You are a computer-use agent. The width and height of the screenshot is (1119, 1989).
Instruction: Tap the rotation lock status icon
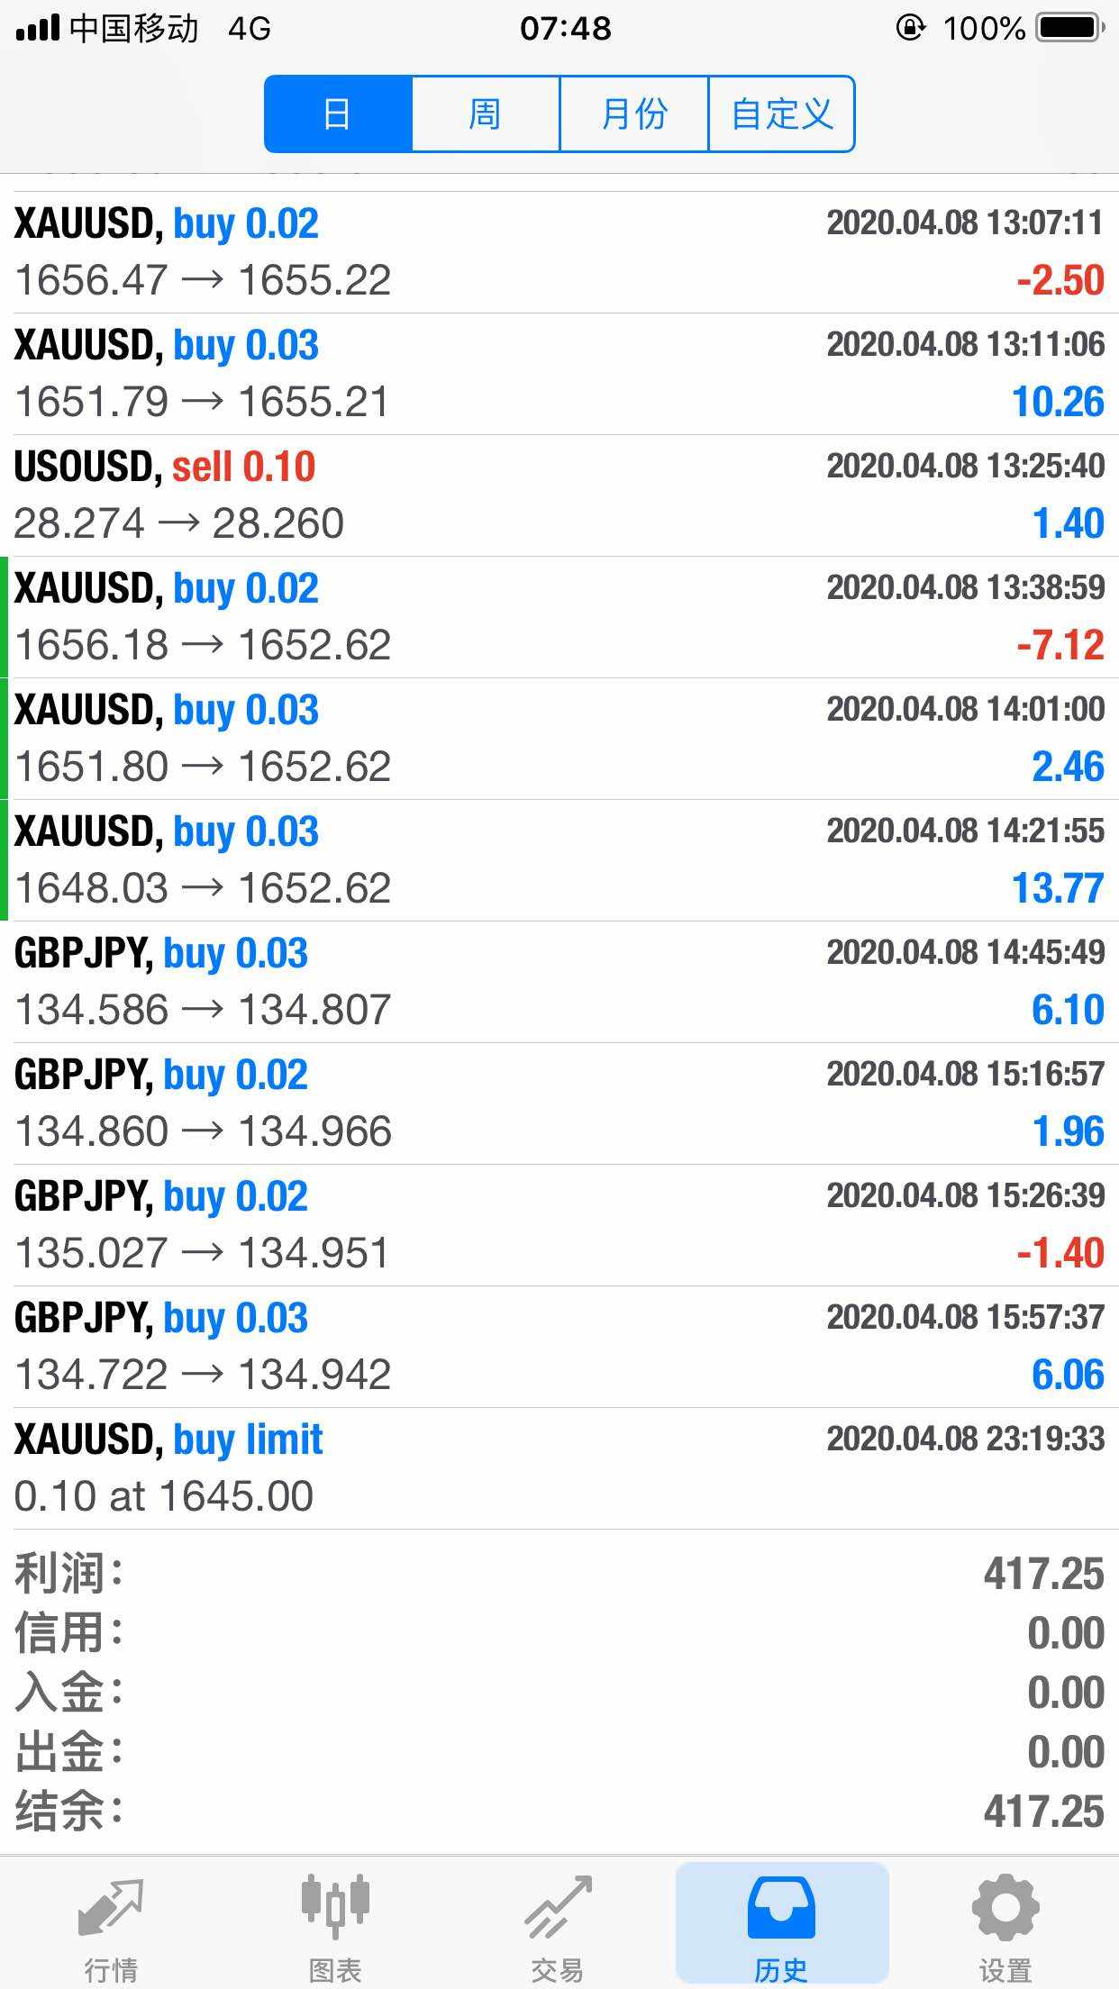point(910,29)
